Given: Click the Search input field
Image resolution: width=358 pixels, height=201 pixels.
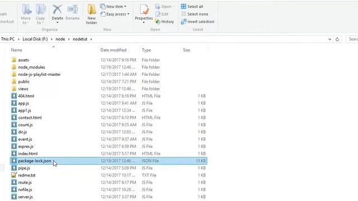Looking at the screenshot, I should click(352, 39).
